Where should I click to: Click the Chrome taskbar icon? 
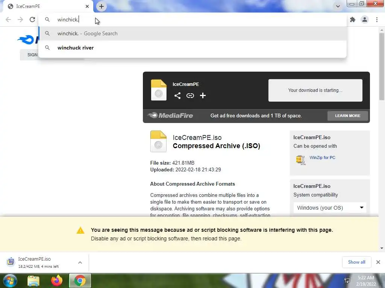coord(80,280)
